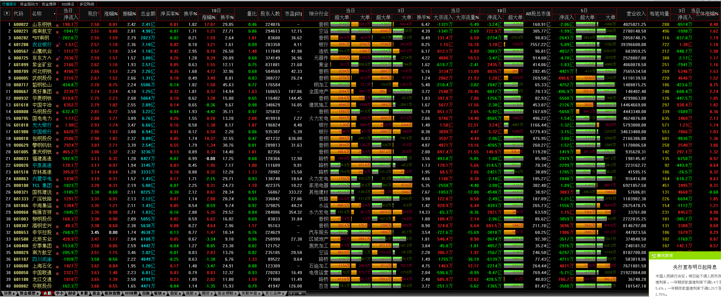Open the AH对照 tab
The height and width of the screenshot is (297, 721).
tap(131, 293)
